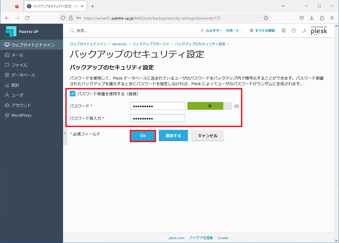339x243 pixels.
Task: Click the mascot notification icon
Action: tap(284, 31)
